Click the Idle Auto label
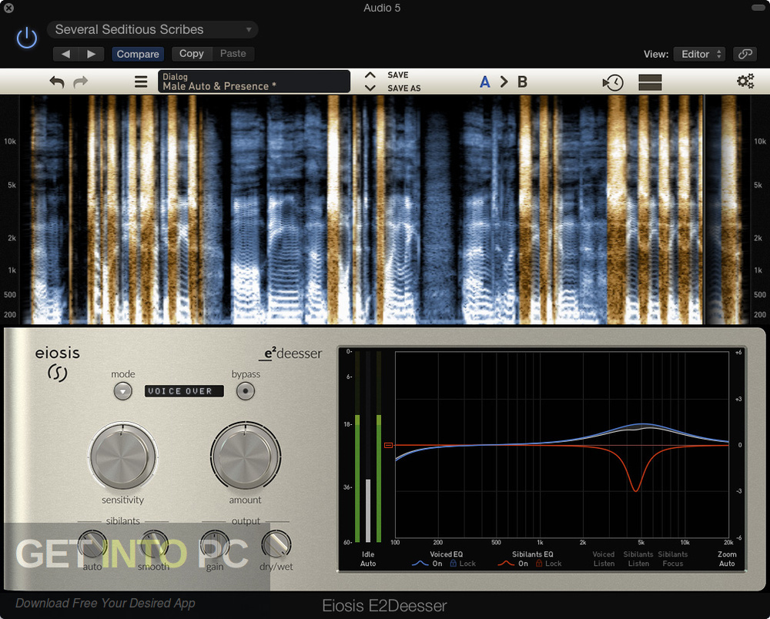770x619 pixels. coord(368,559)
